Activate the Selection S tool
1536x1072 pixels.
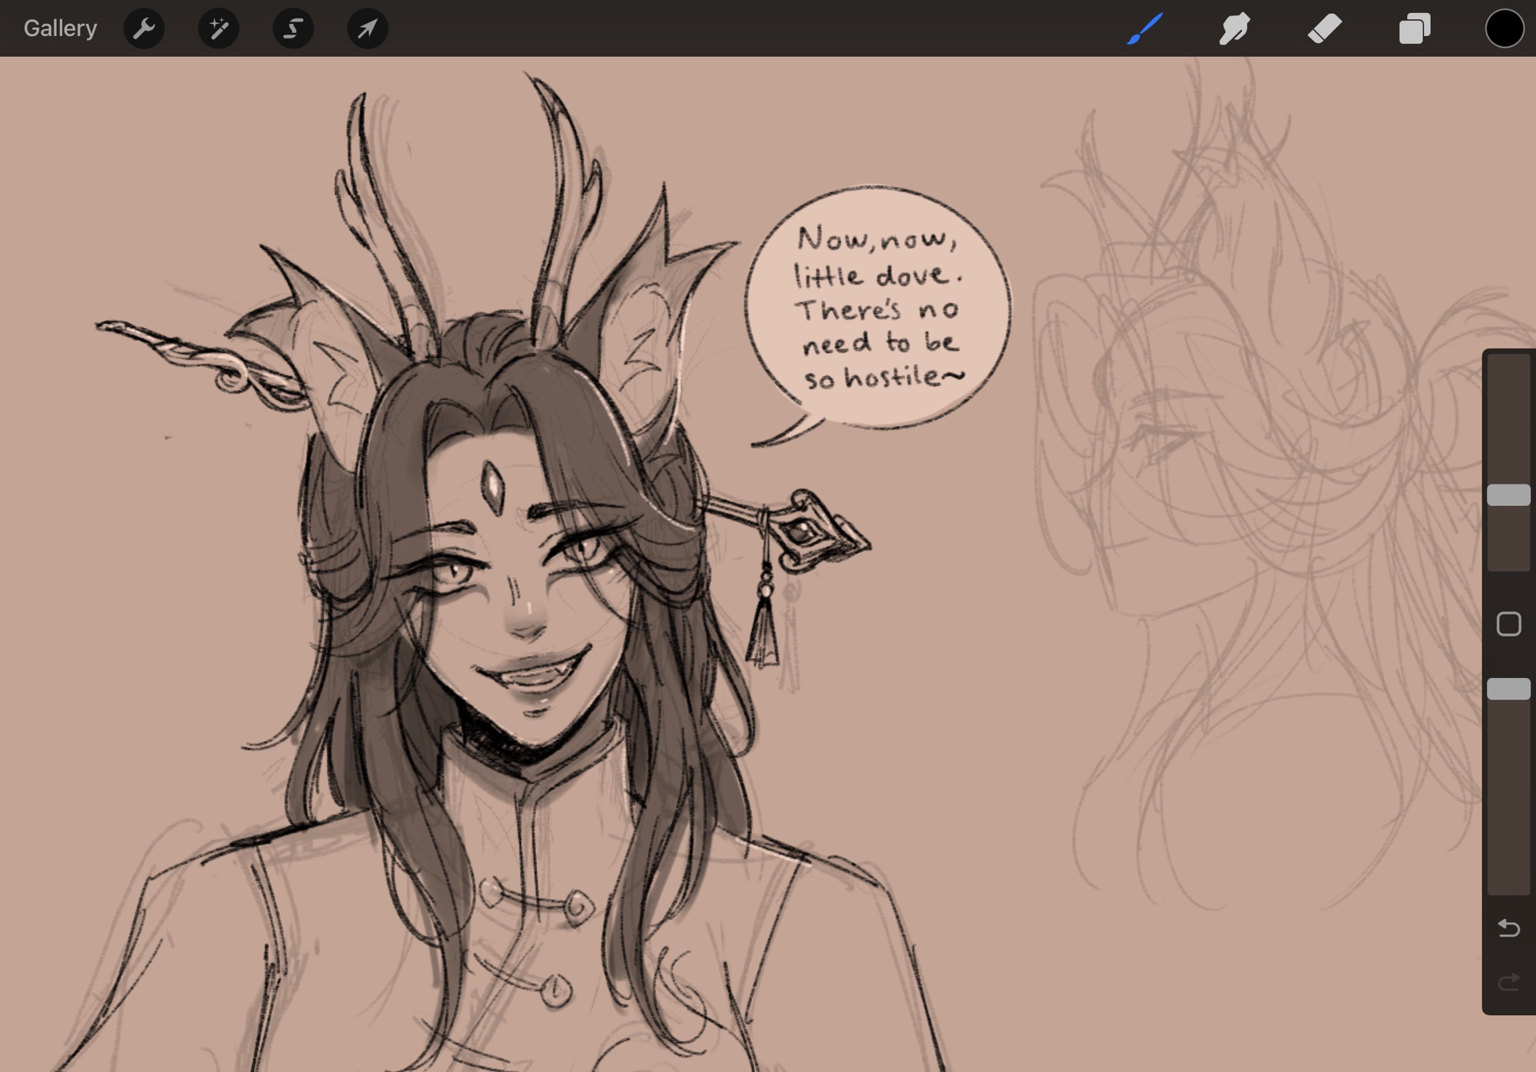click(x=293, y=28)
